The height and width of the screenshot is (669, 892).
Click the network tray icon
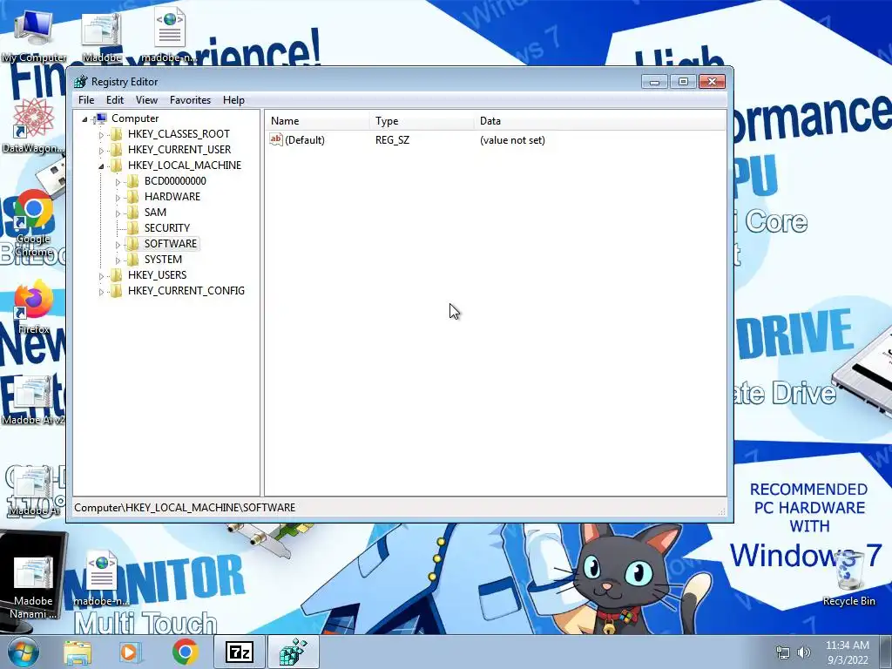coord(783,652)
